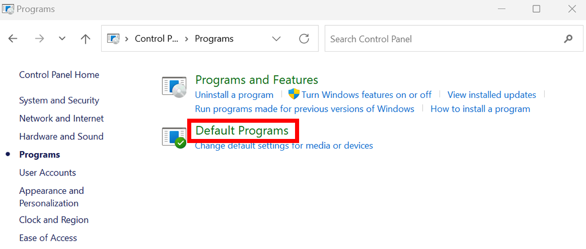Open Turn Windows features on or off
The image size is (586, 249).
click(366, 95)
